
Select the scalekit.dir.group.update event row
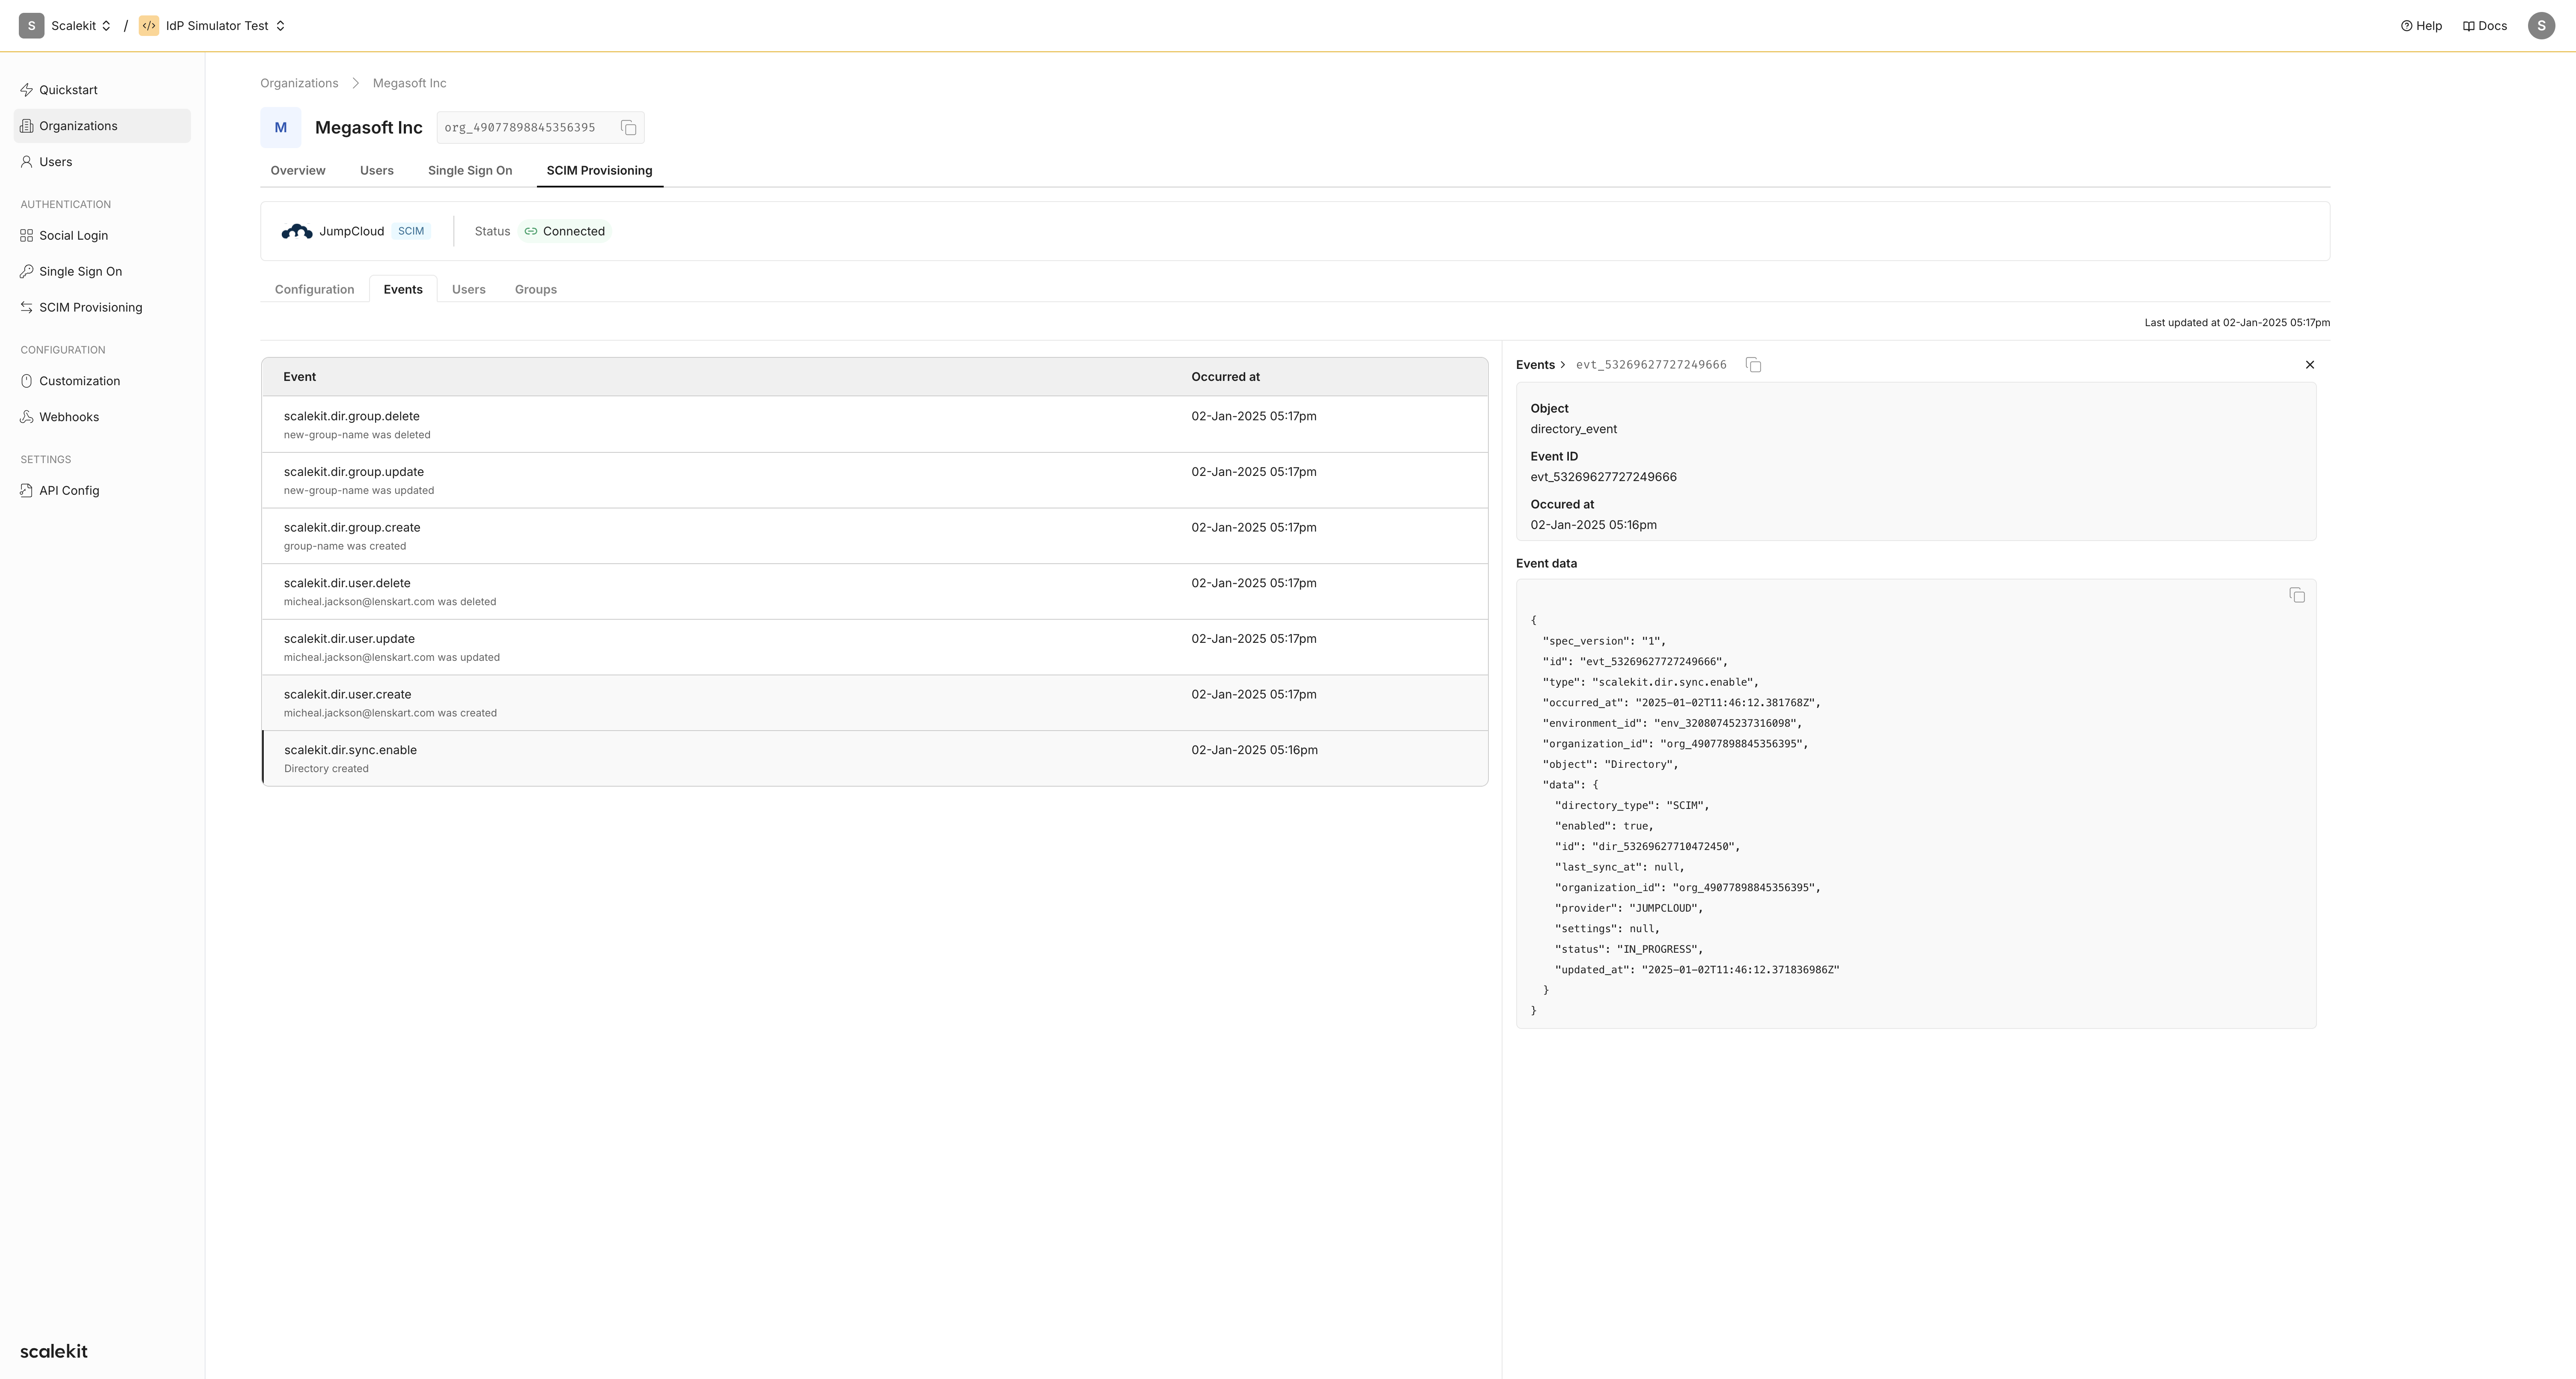(x=875, y=481)
